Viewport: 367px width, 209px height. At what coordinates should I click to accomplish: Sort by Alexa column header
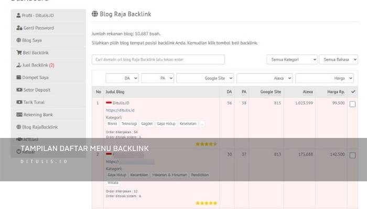click(x=308, y=92)
